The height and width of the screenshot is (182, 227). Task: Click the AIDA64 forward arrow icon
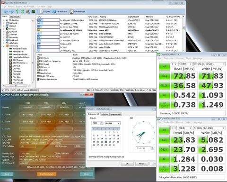click(11, 11)
